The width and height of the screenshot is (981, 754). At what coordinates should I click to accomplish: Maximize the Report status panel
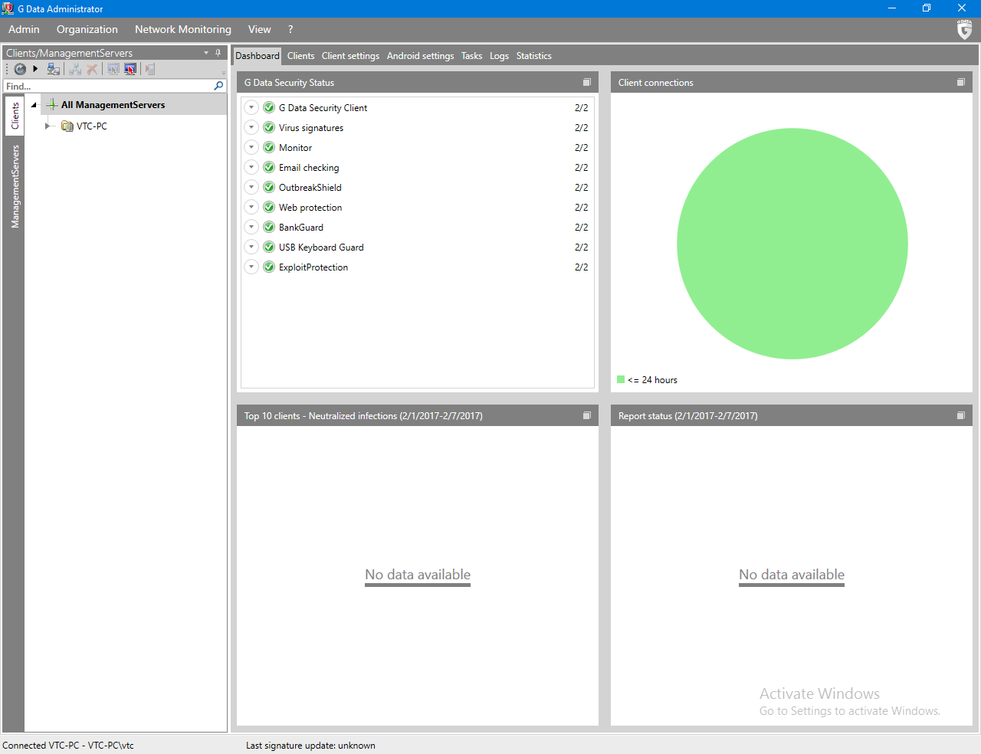click(x=961, y=415)
